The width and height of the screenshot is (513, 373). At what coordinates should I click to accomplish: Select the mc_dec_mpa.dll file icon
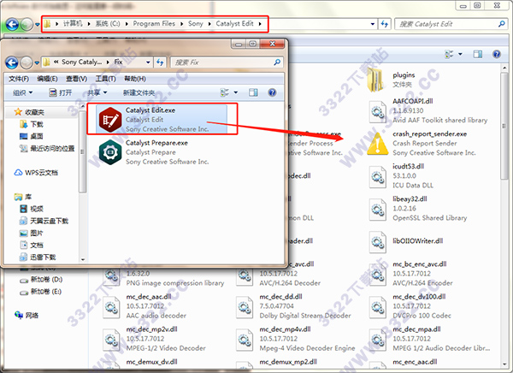click(x=378, y=340)
